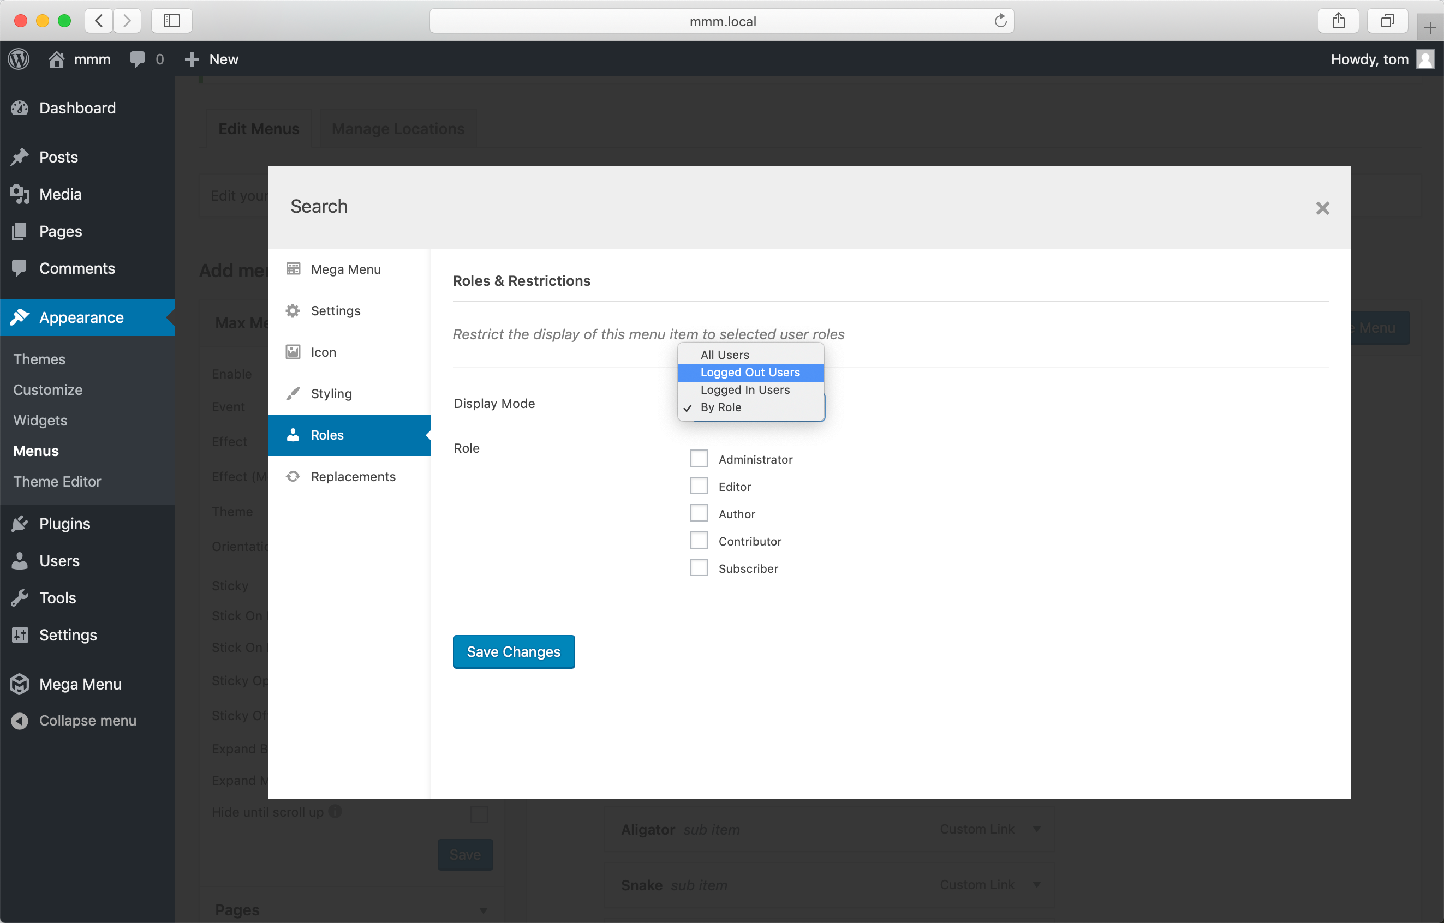Click the Appearance menu item

pos(81,318)
